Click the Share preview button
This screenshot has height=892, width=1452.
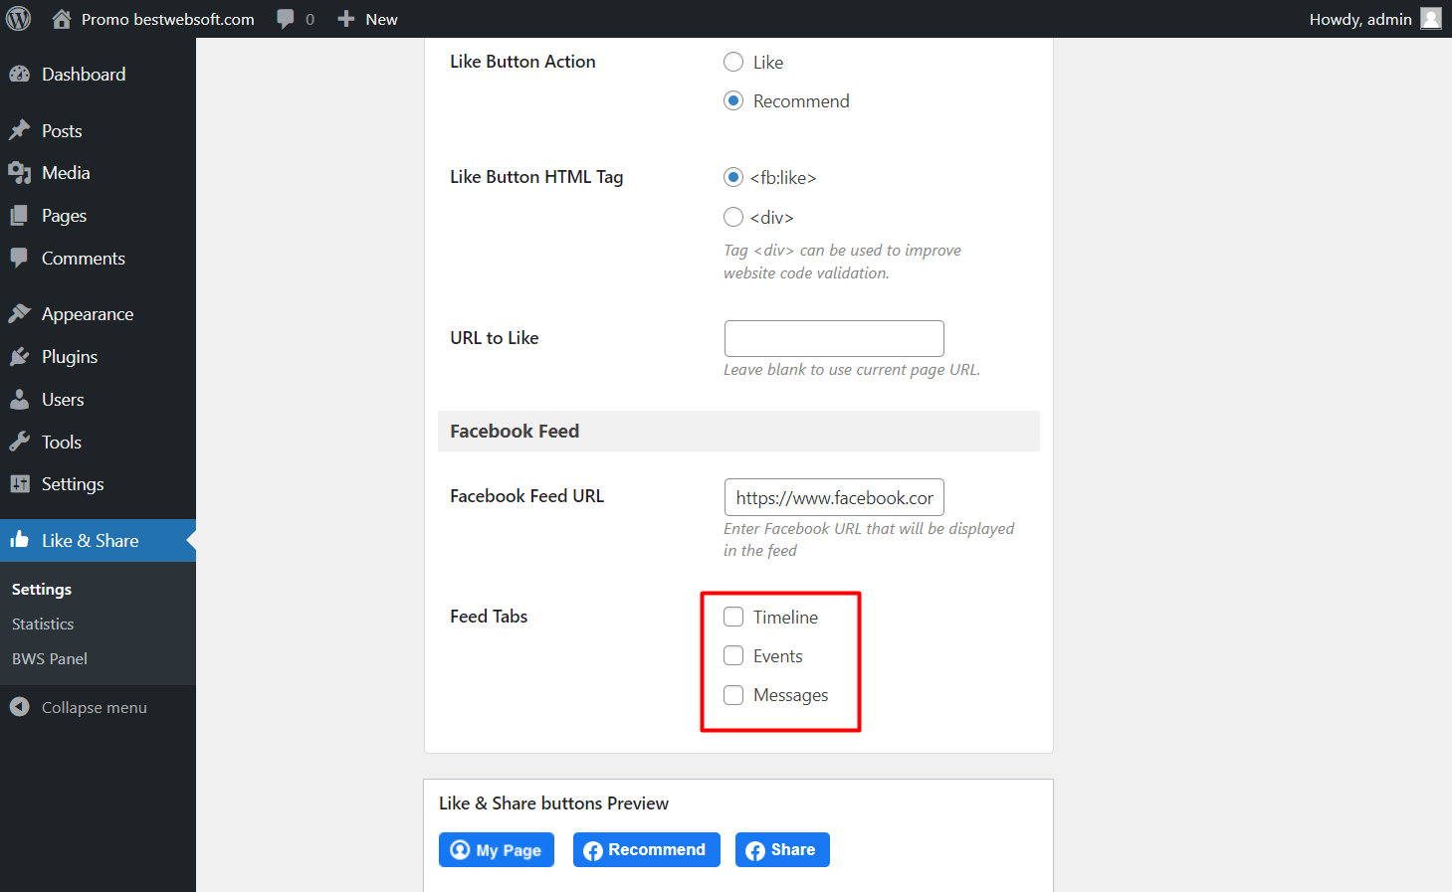tap(782, 850)
